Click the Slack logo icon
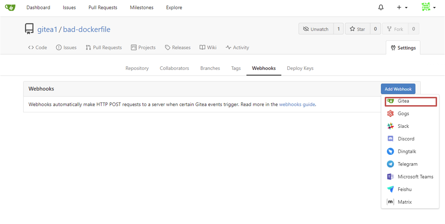This screenshot has width=445, height=224. coord(390,126)
